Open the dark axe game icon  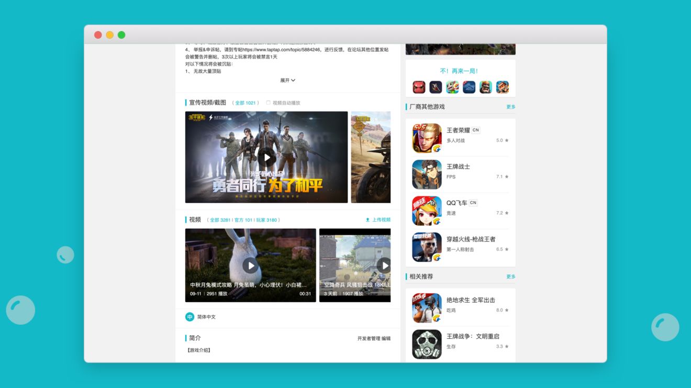(436, 87)
